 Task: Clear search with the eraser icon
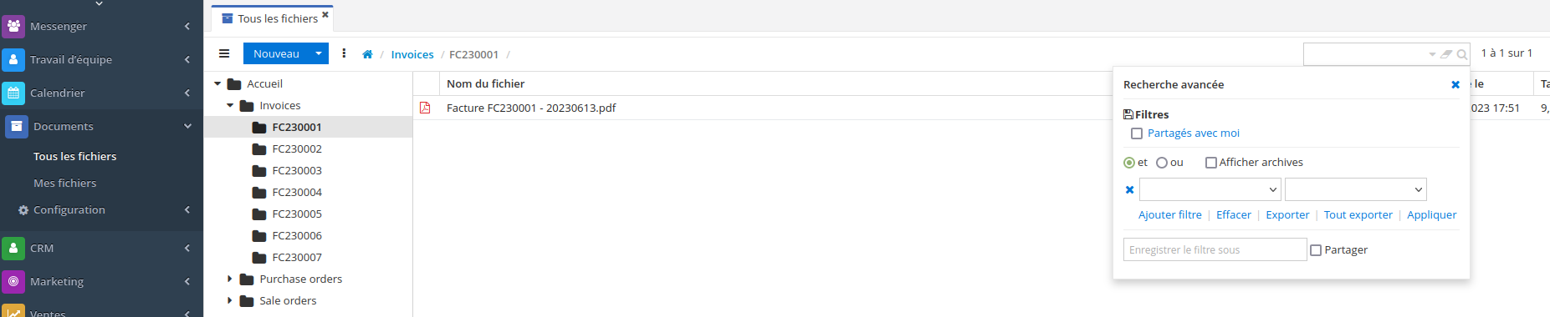pyautogui.click(x=1446, y=54)
